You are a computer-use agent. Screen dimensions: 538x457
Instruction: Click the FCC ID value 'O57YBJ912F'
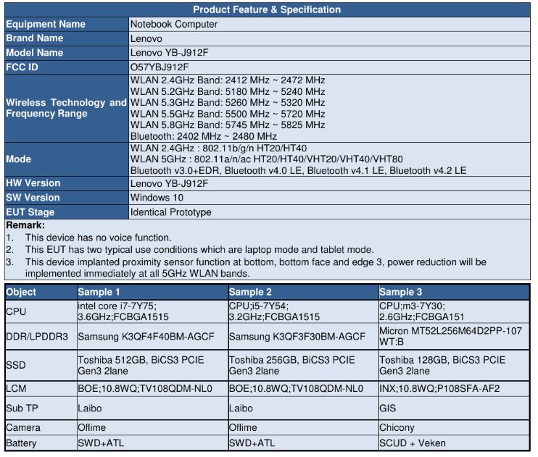(x=160, y=67)
